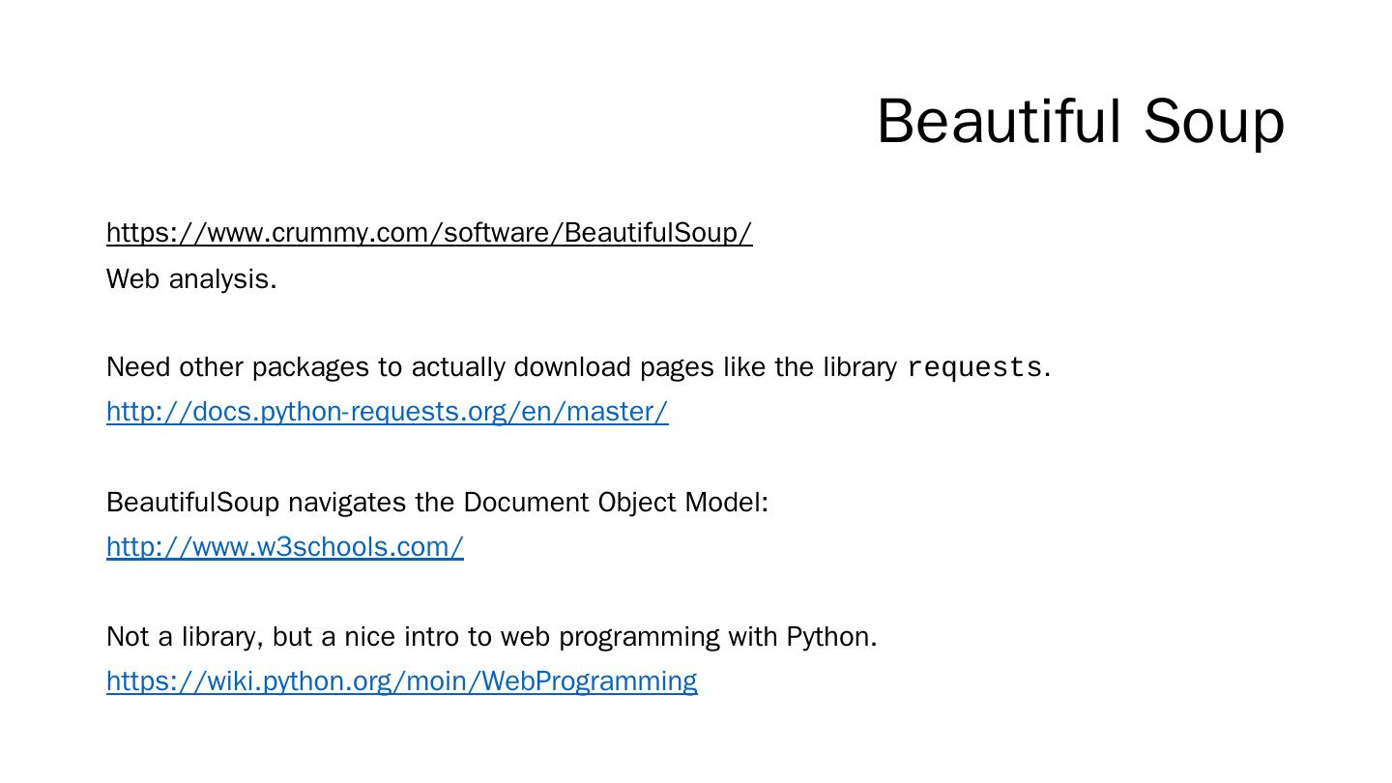Click the "Web analysis." text line

coord(191,279)
